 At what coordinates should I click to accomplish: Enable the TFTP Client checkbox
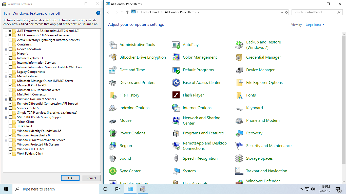coord(10,126)
